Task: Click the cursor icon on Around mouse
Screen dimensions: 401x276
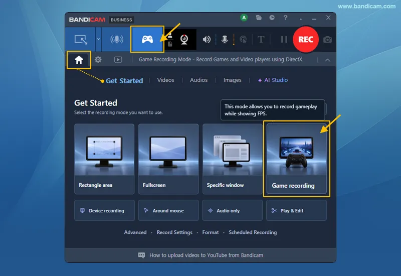Action: 146,210
